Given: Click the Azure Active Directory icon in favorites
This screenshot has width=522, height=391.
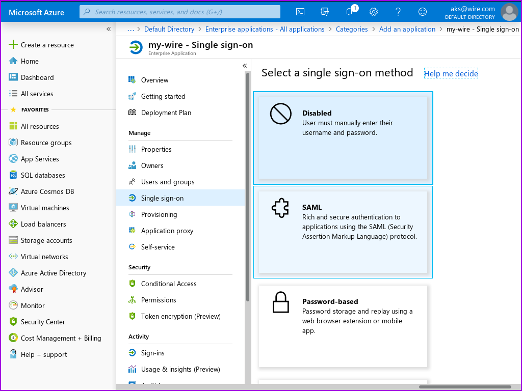Looking at the screenshot, I should coord(13,273).
